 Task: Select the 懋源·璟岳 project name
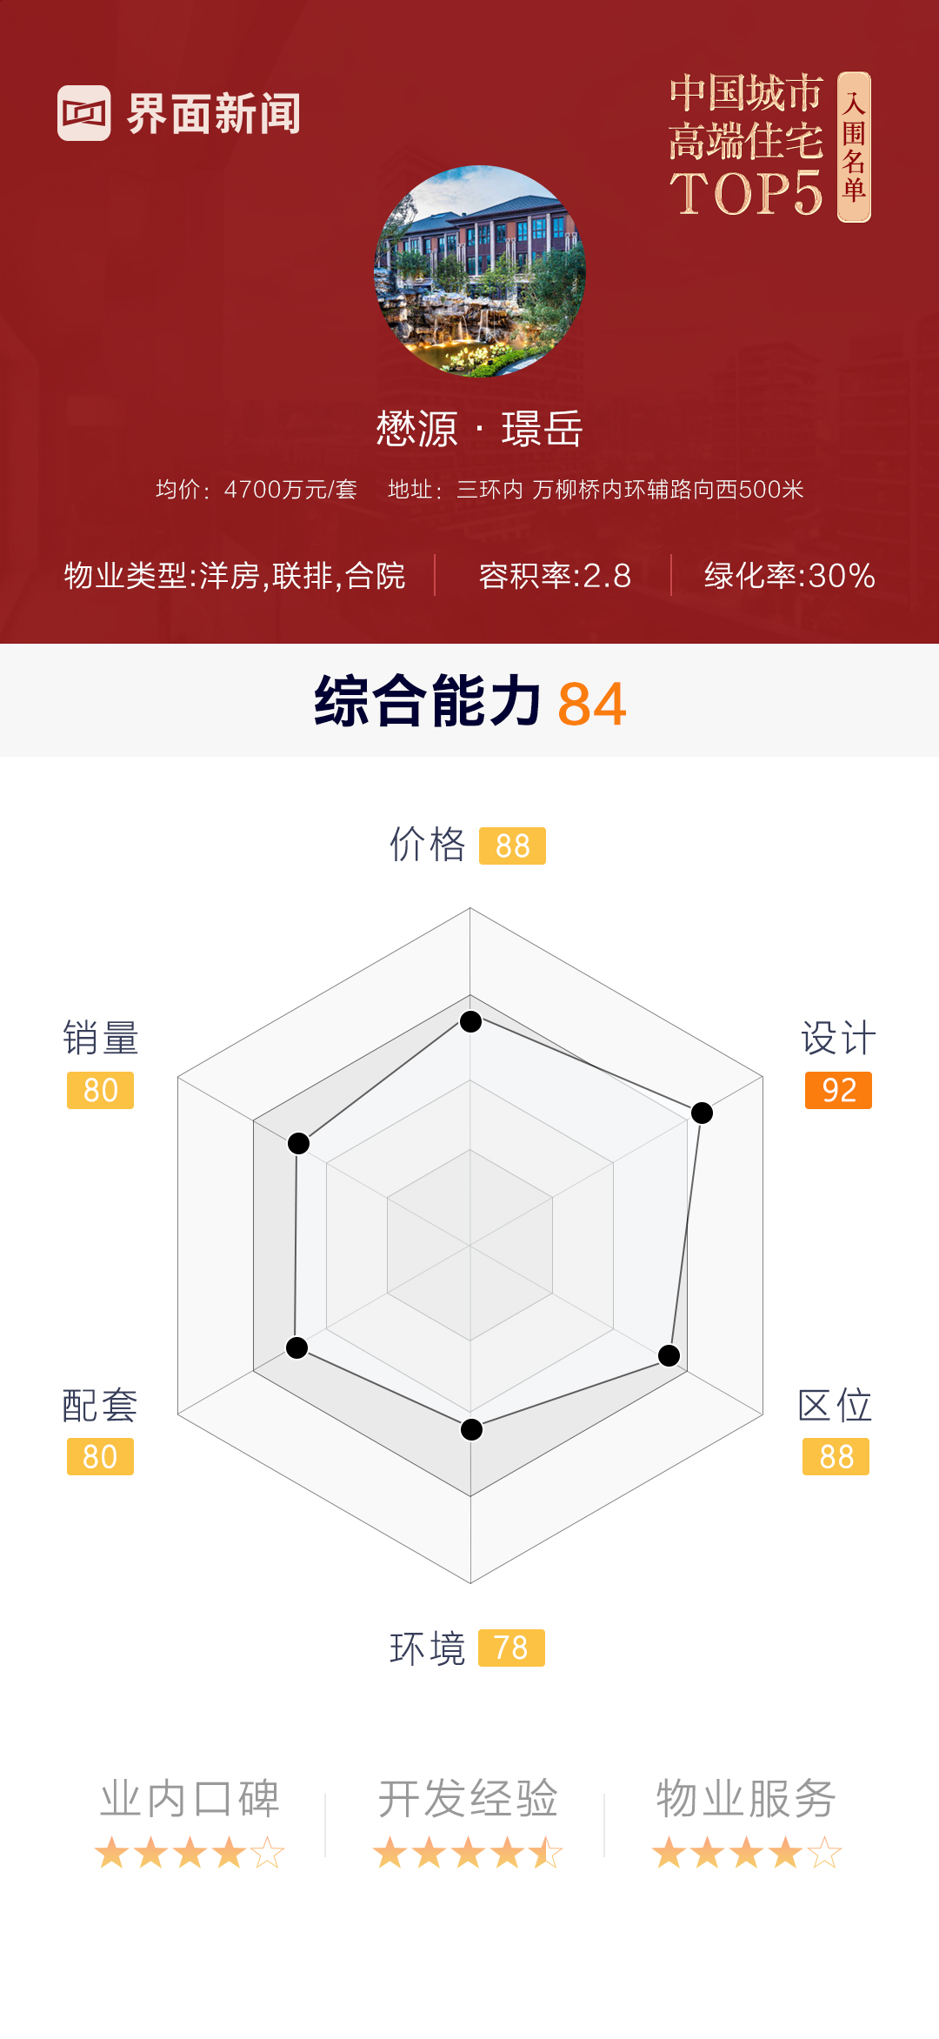pos(479,429)
